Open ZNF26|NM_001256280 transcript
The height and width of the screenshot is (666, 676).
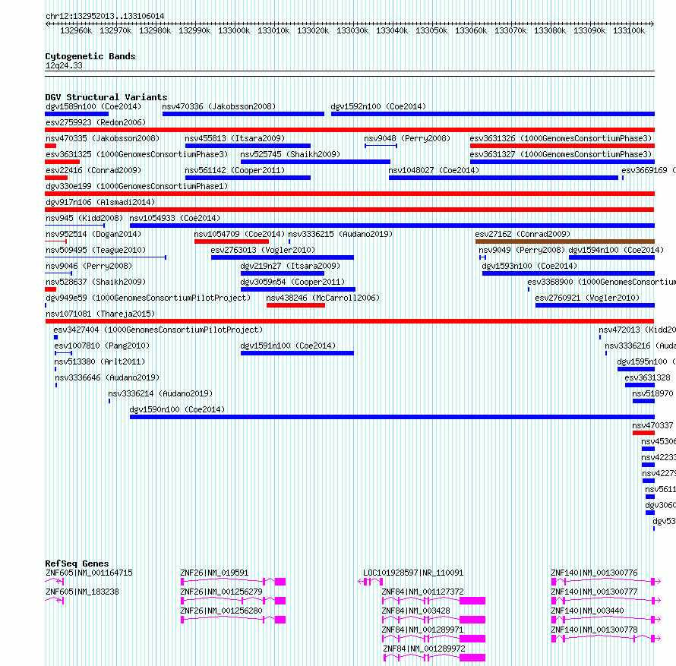coord(221,611)
